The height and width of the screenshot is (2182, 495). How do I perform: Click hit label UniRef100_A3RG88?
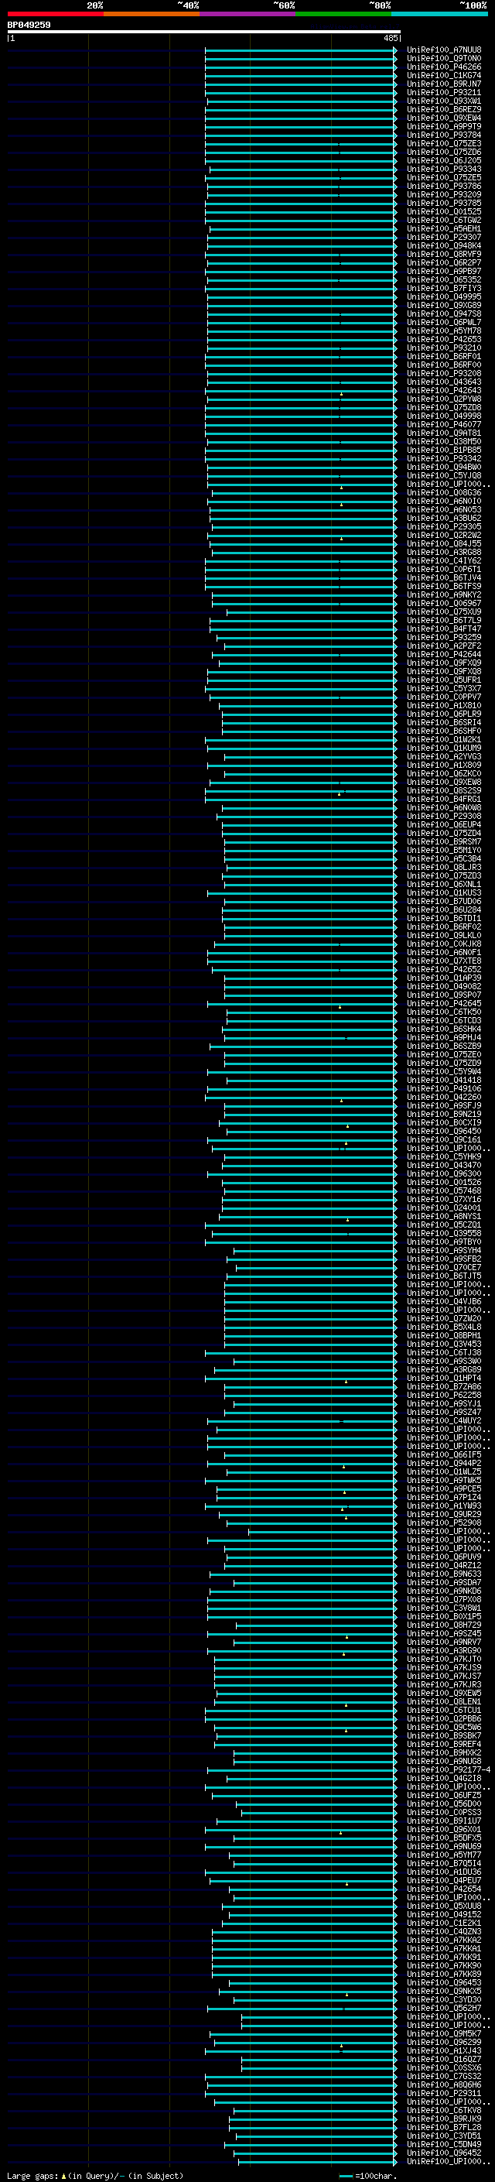tap(444, 553)
